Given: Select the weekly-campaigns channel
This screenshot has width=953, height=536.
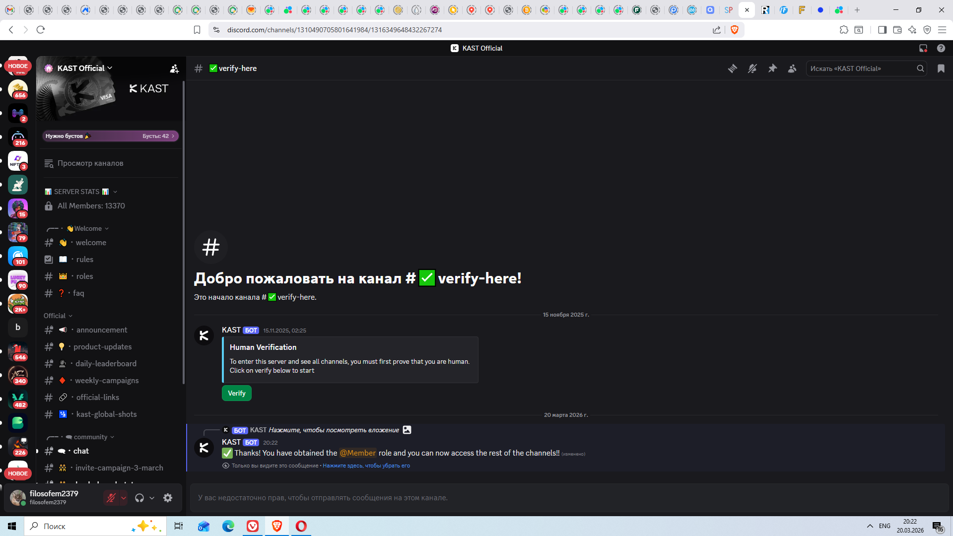Looking at the screenshot, I should pyautogui.click(x=106, y=381).
